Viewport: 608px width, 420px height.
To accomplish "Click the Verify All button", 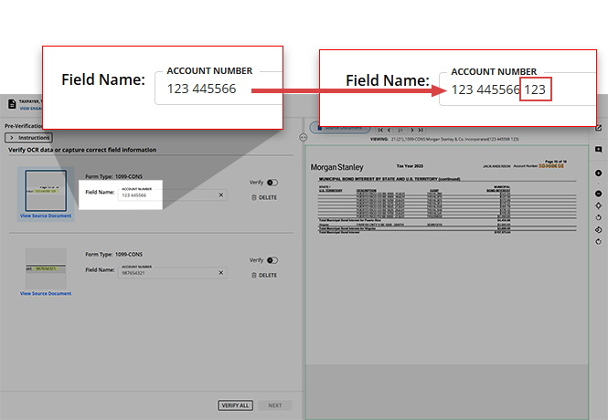I will tap(235, 405).
